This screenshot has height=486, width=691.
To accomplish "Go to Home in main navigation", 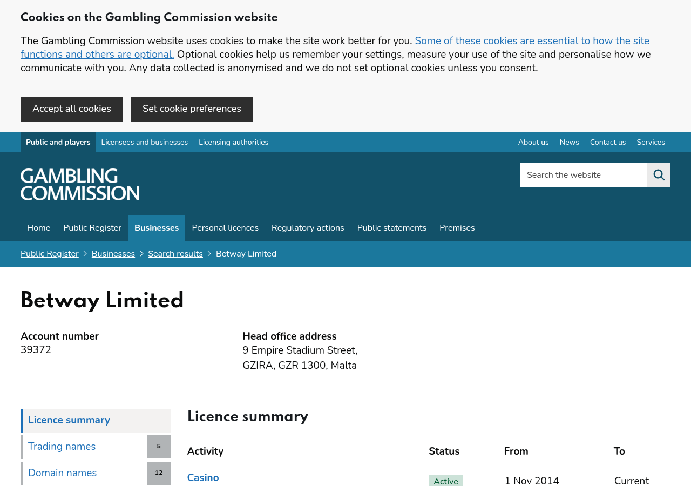I will click(x=38, y=228).
